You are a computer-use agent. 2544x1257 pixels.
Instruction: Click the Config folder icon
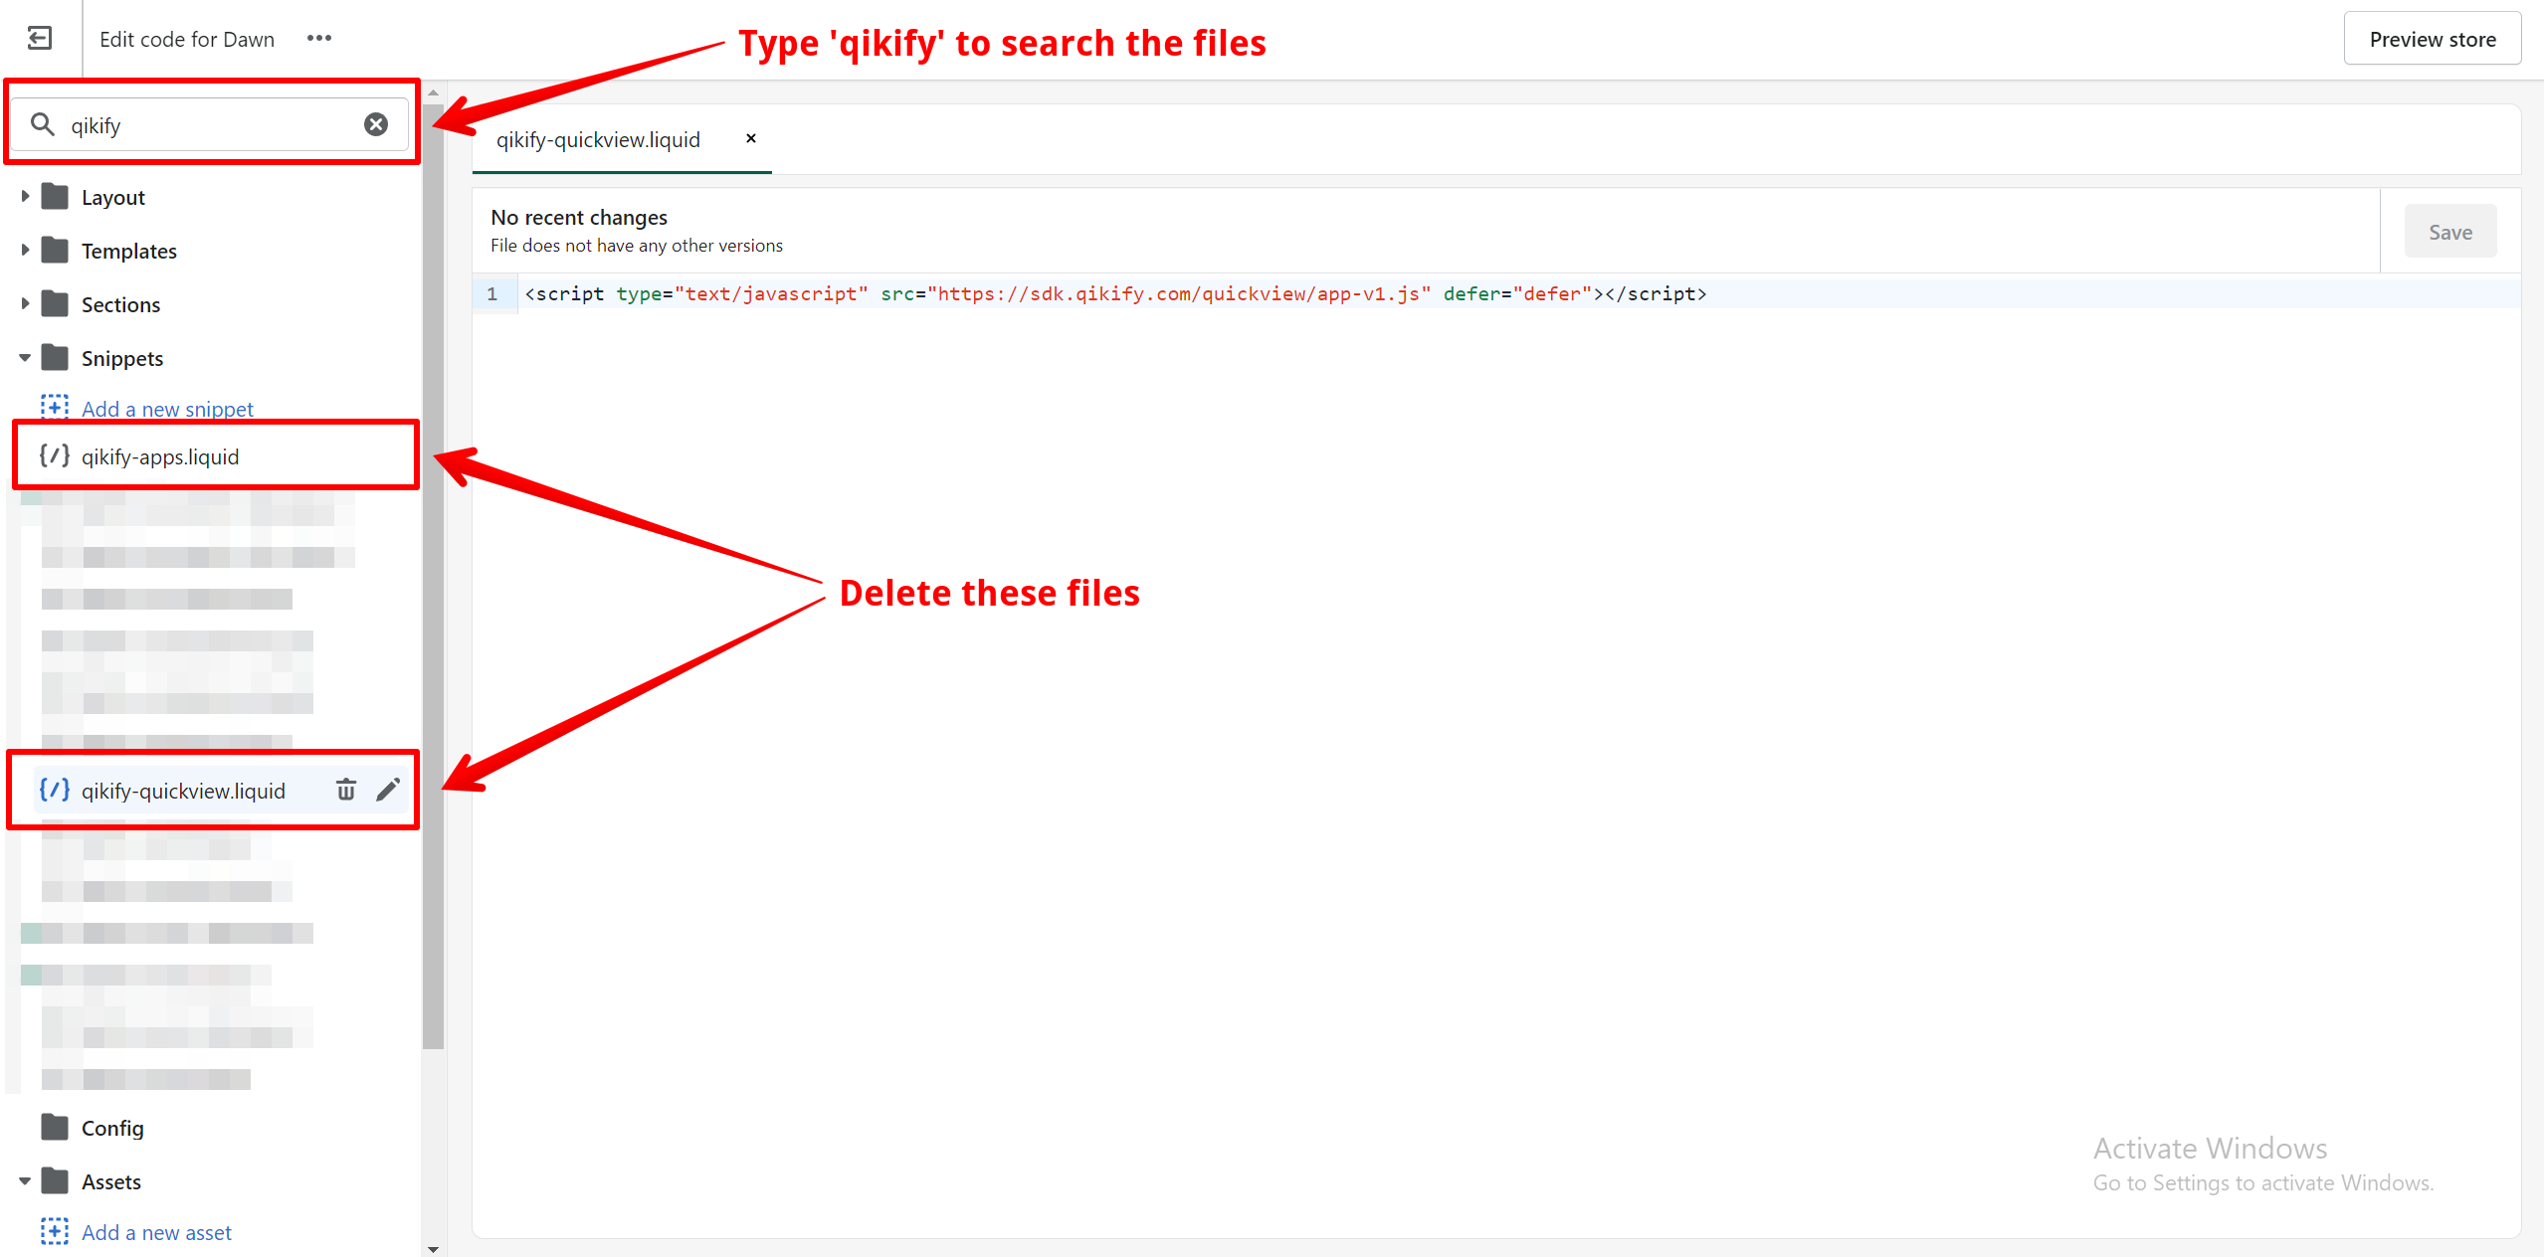55,1128
